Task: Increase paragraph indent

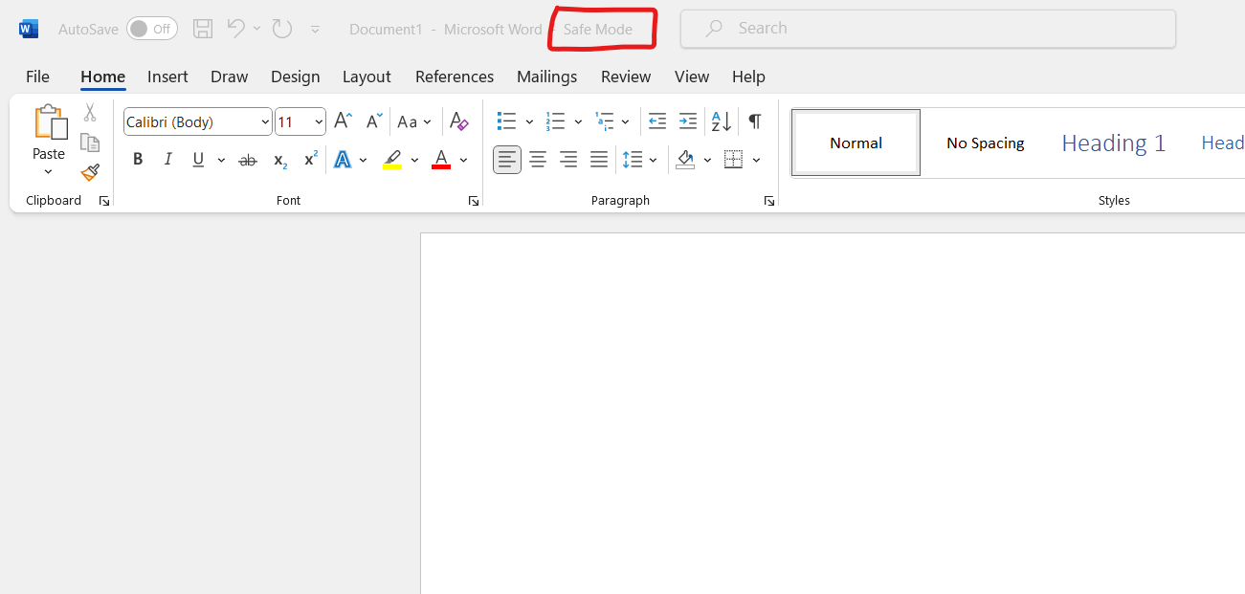Action: (688, 121)
